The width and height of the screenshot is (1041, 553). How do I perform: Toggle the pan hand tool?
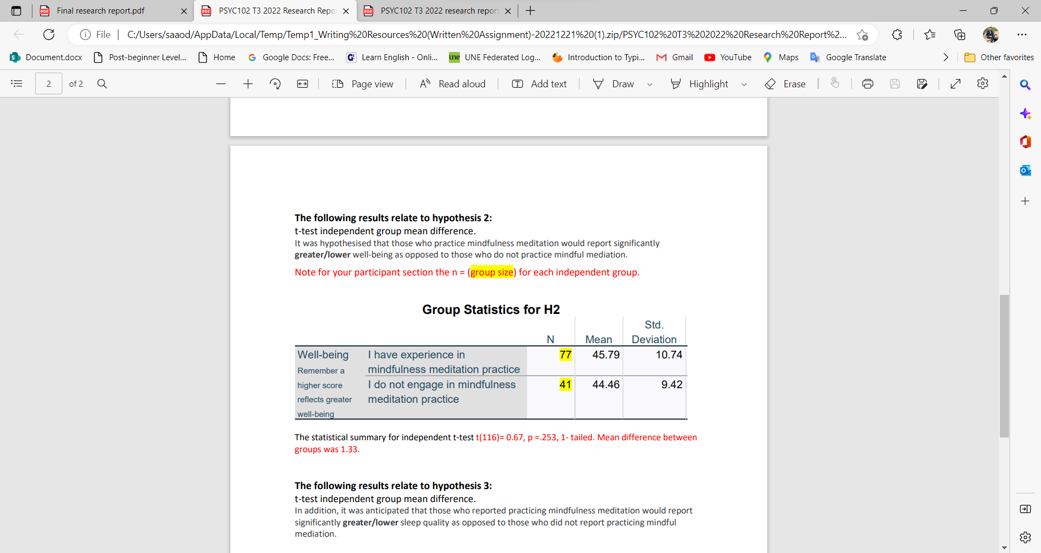[x=835, y=83]
